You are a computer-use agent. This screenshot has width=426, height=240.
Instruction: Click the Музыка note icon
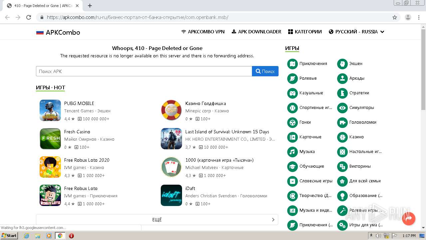293,152
